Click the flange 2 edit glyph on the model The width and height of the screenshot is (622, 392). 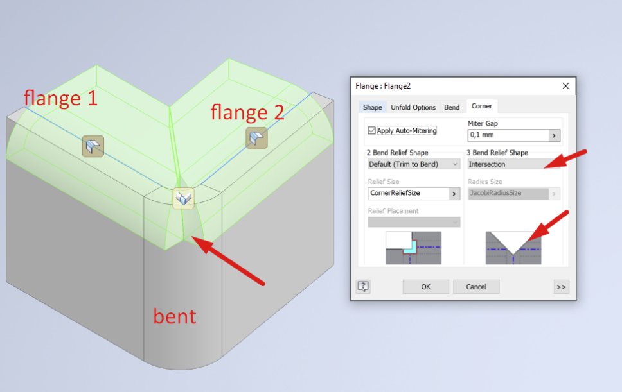[x=256, y=138]
